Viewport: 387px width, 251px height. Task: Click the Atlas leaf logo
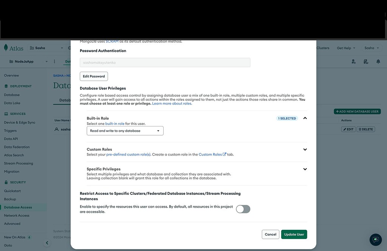[6, 48]
